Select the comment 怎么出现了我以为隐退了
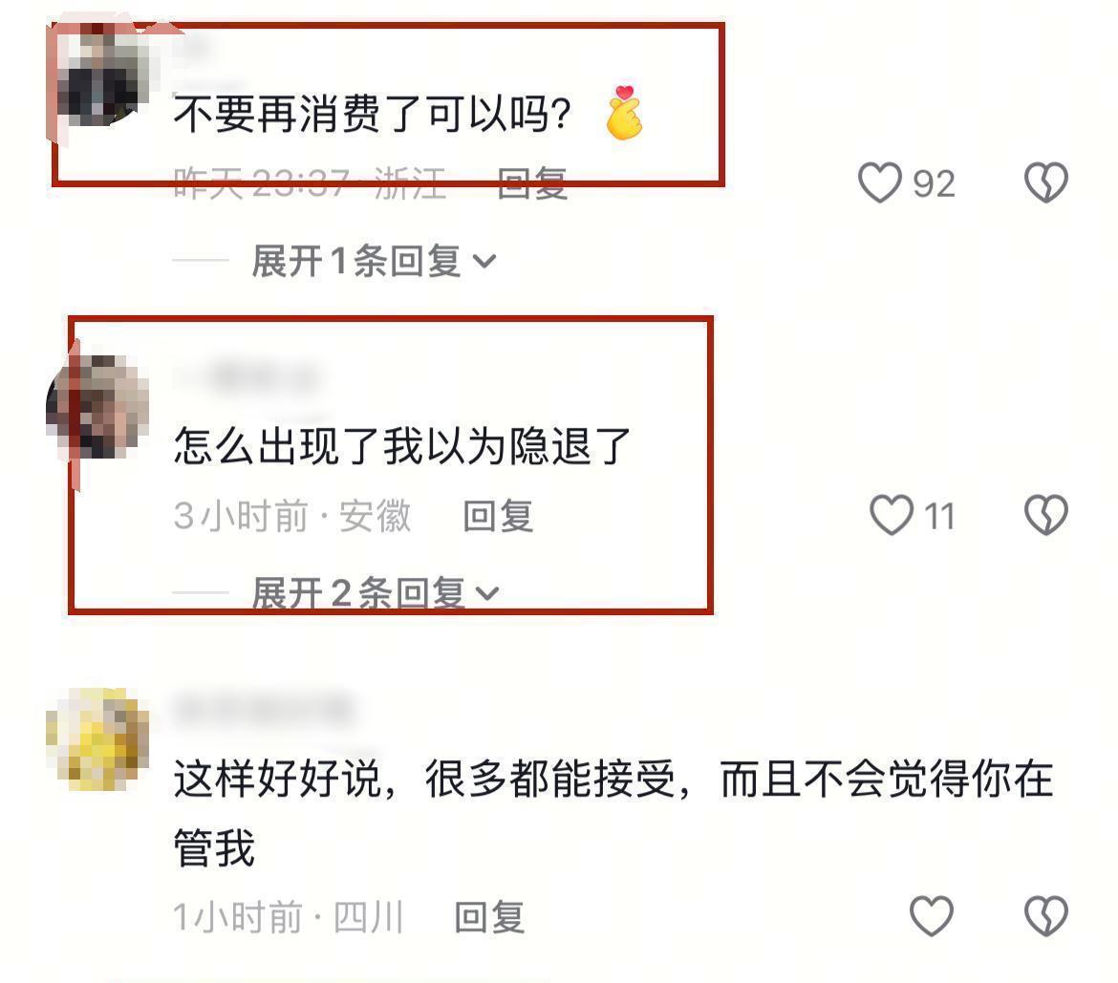 [x=402, y=446]
